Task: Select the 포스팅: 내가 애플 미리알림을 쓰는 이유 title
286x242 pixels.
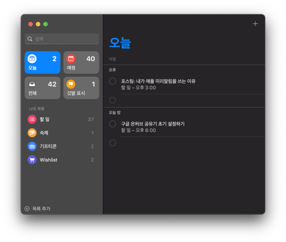Action: [x=158, y=81]
